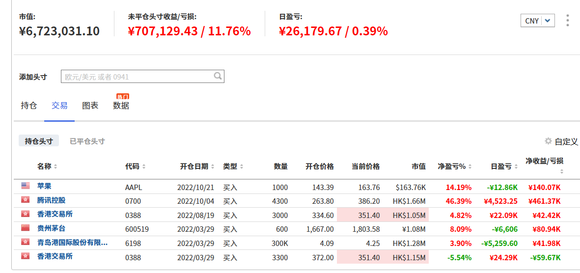The image size is (580, 273).
Task: Click the 2022/10/04 open date
Action: click(195, 202)
